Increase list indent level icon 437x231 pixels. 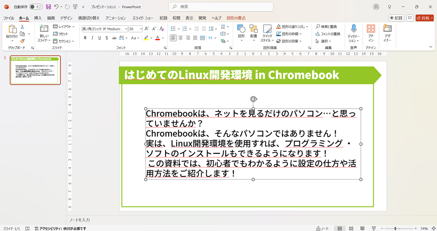pos(204,29)
